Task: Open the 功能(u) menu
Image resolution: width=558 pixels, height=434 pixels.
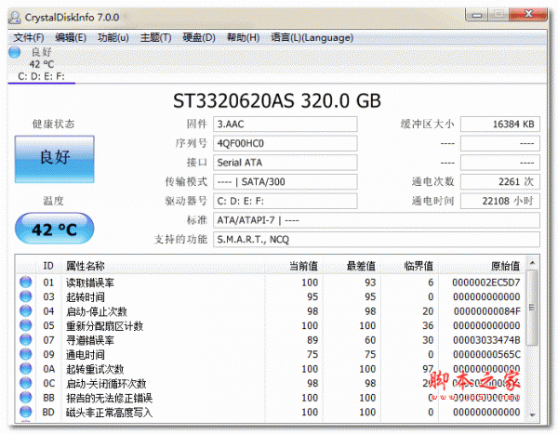Action: point(113,37)
